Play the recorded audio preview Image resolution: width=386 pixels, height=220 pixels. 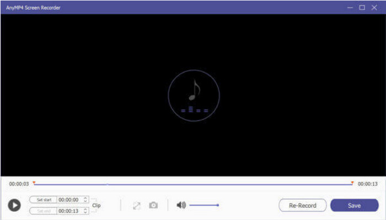14,205
